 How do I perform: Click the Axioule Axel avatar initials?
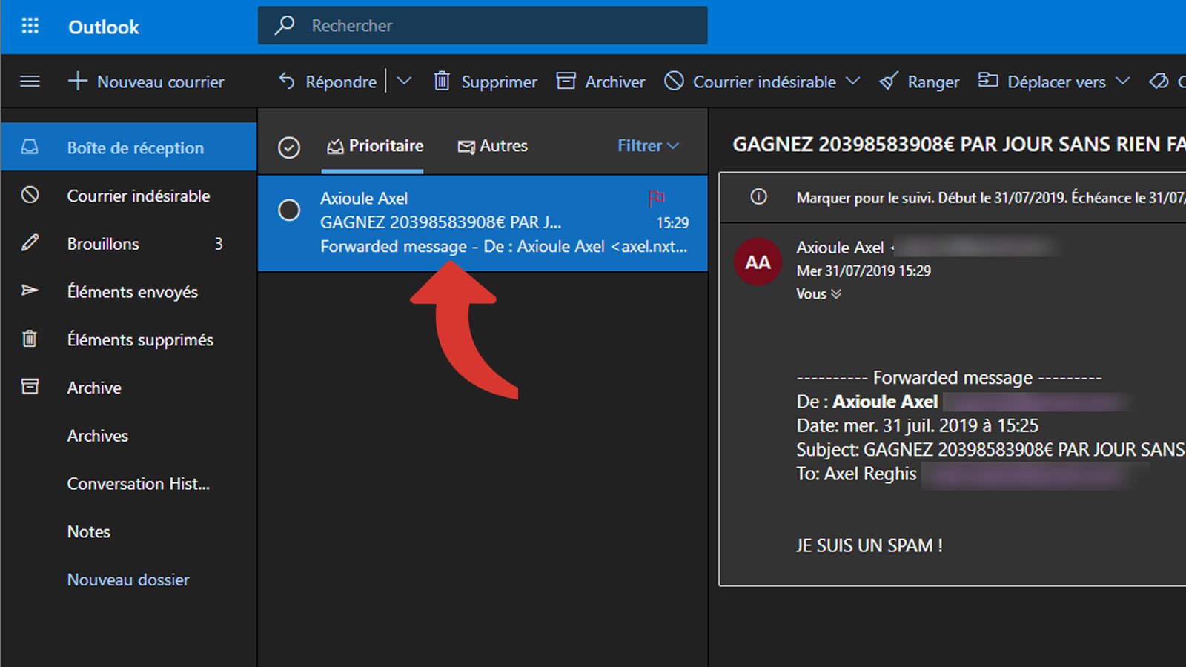point(758,262)
